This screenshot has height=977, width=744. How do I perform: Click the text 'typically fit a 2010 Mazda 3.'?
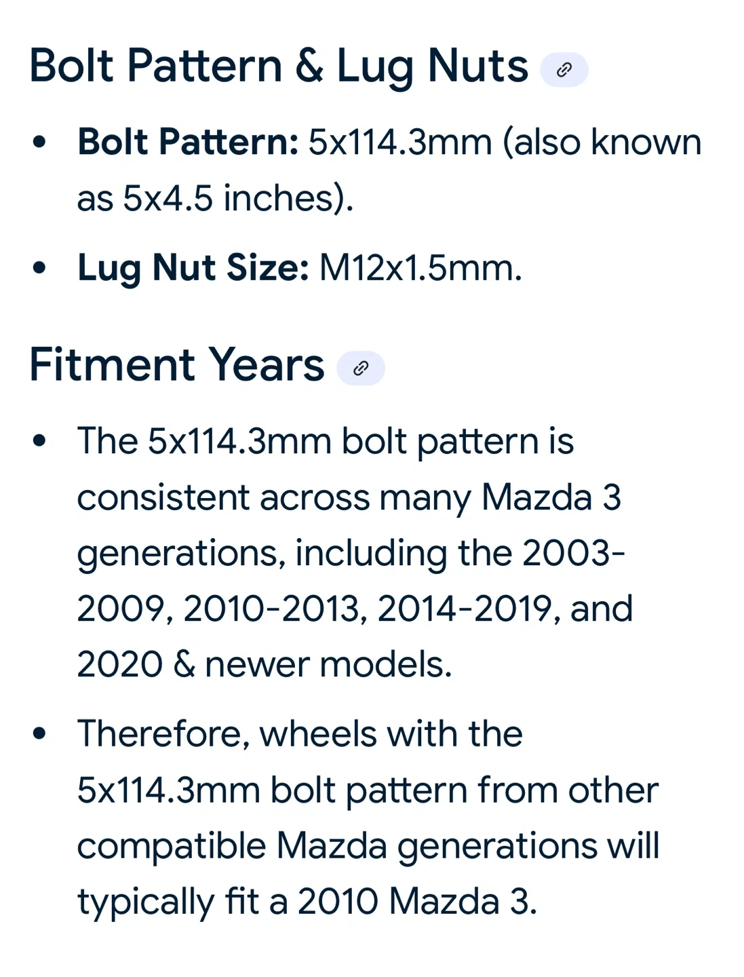(307, 902)
